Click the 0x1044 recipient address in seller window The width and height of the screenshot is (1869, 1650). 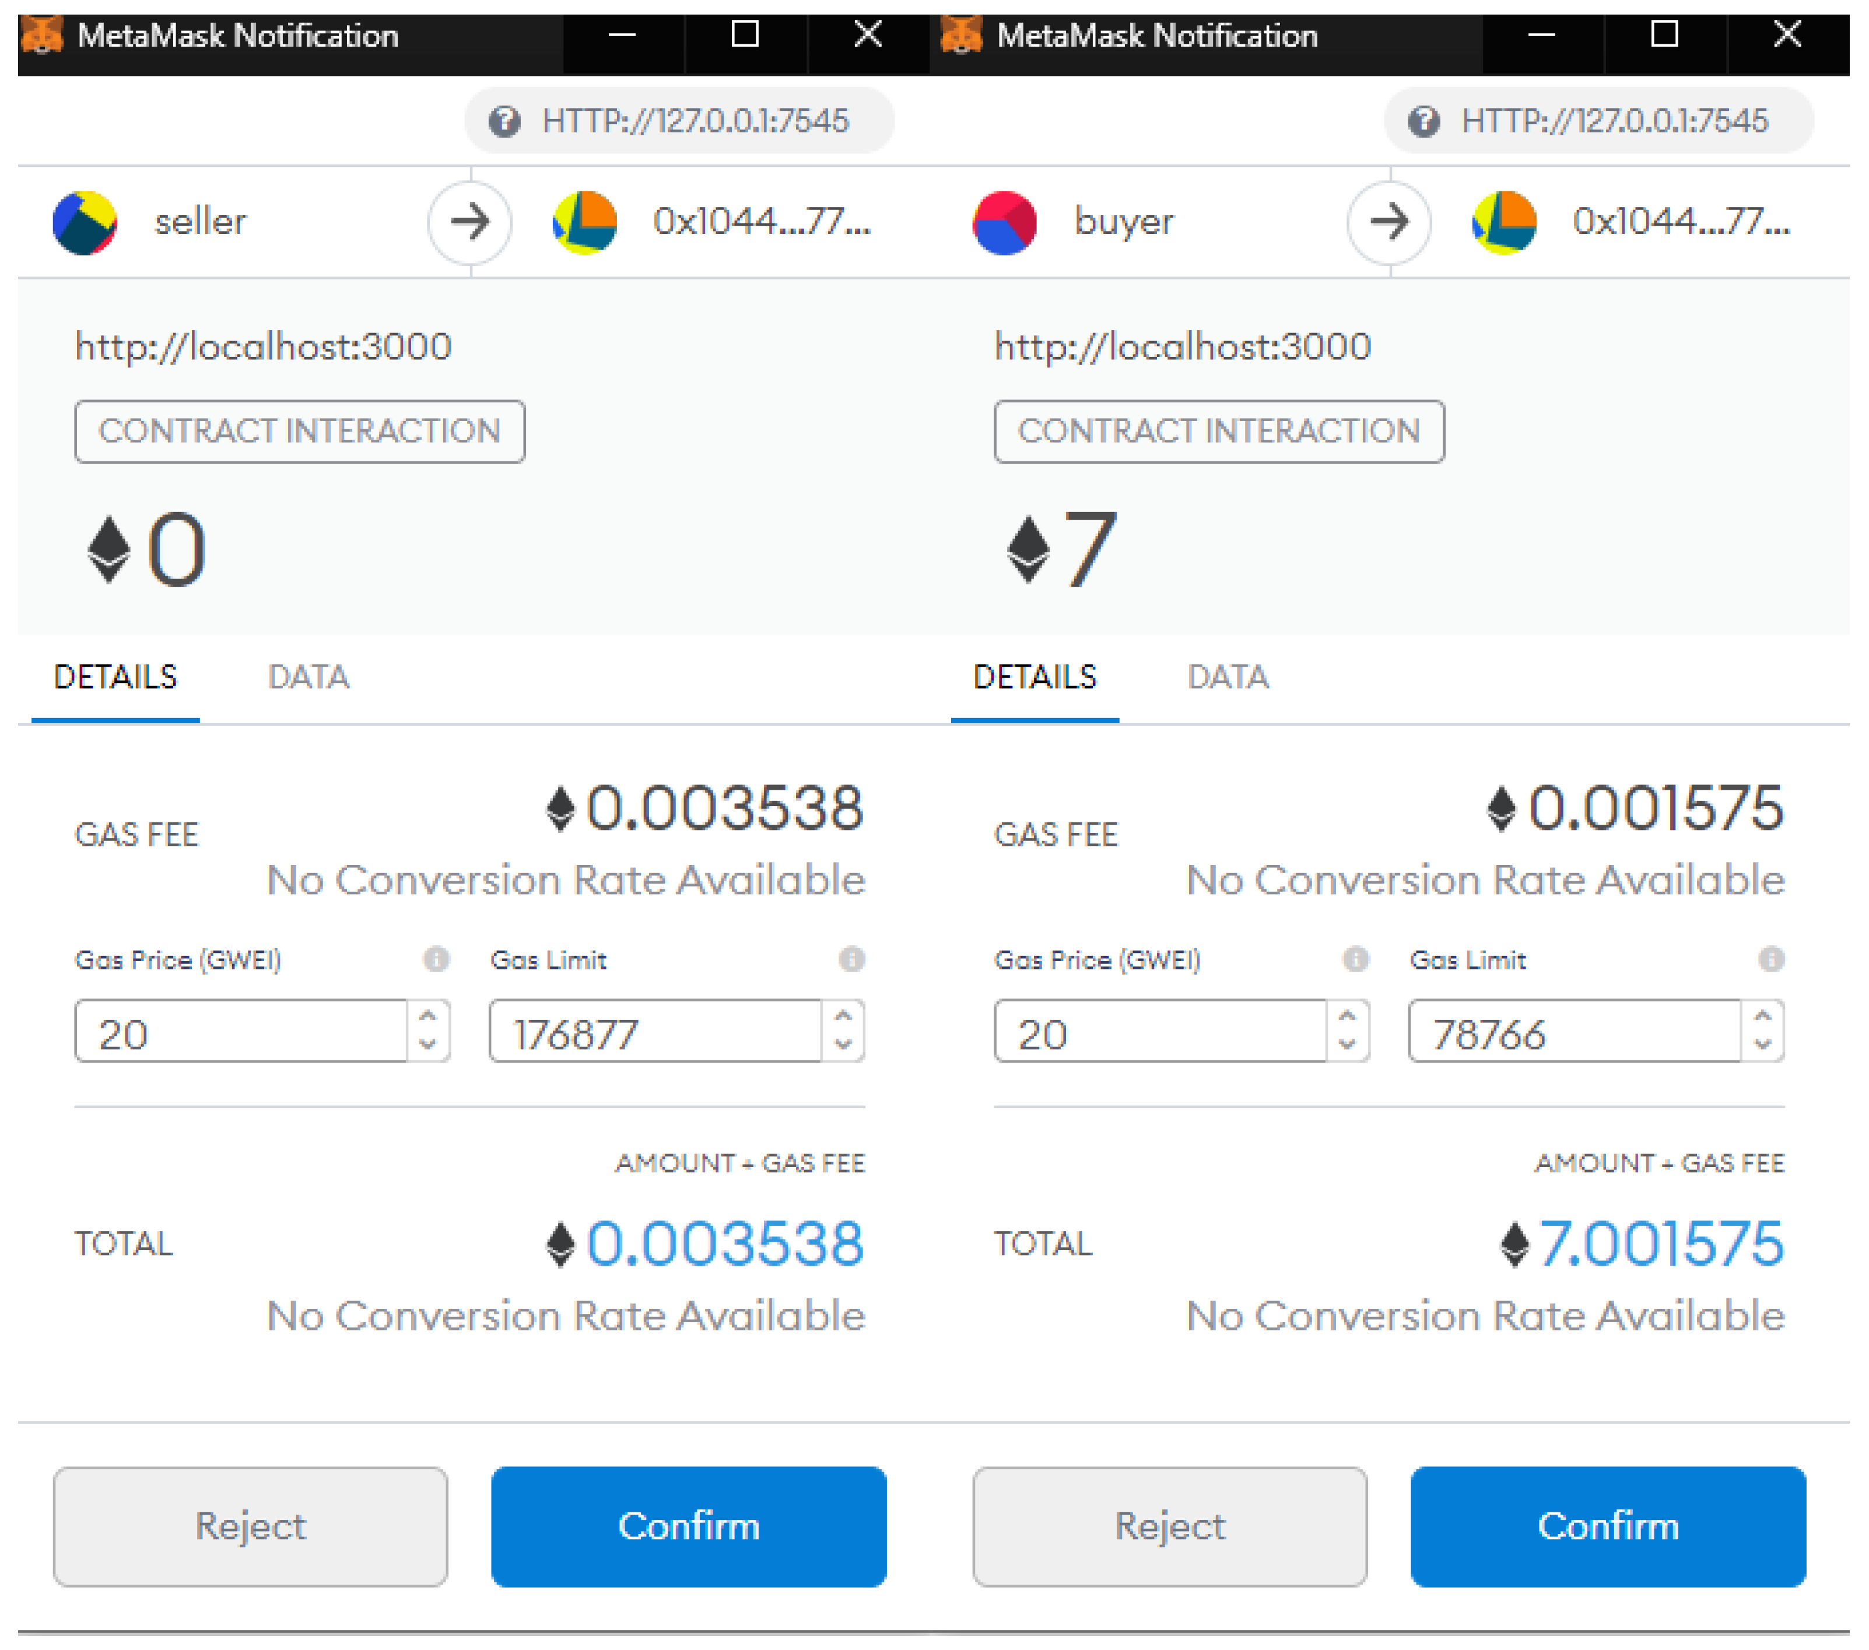pos(761,222)
